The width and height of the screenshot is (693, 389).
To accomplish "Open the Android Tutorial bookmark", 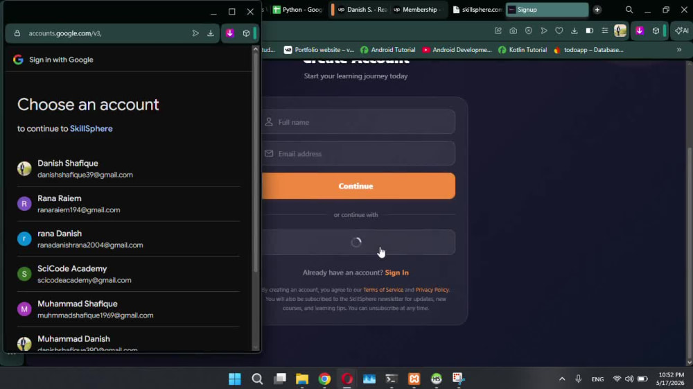I will tap(388, 50).
